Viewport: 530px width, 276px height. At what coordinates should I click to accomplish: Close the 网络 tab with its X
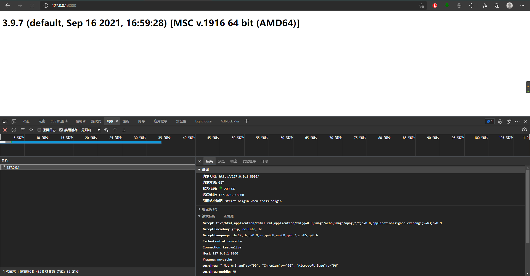[117, 121]
